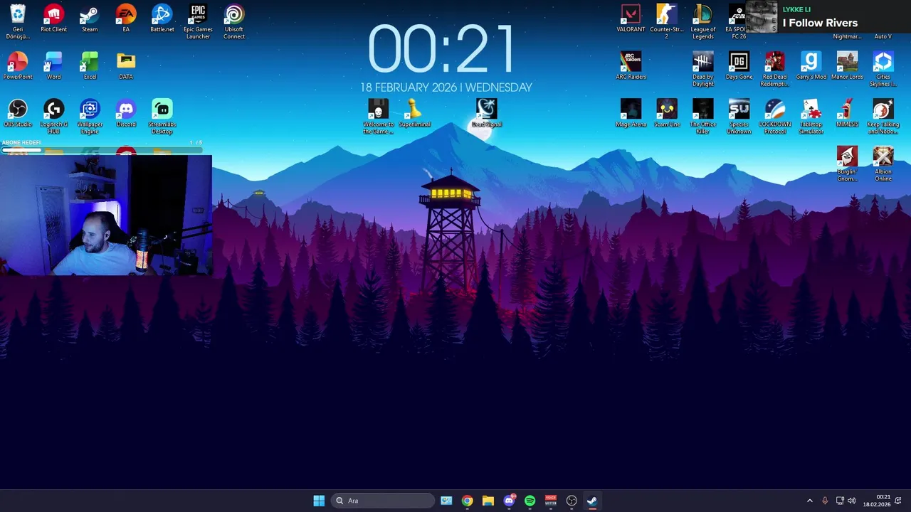Image resolution: width=911 pixels, height=512 pixels.
Task: Open Keep Talking and Nobody Explodes icon
Action: tap(883, 116)
